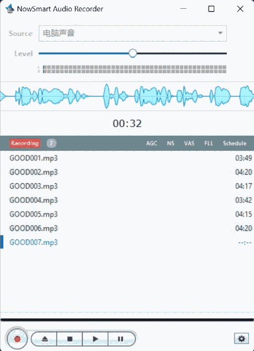Minimize the NowSmart Audio Recorder window
Image resolution: width=254 pixels, height=351 pixels.
tap(183, 9)
